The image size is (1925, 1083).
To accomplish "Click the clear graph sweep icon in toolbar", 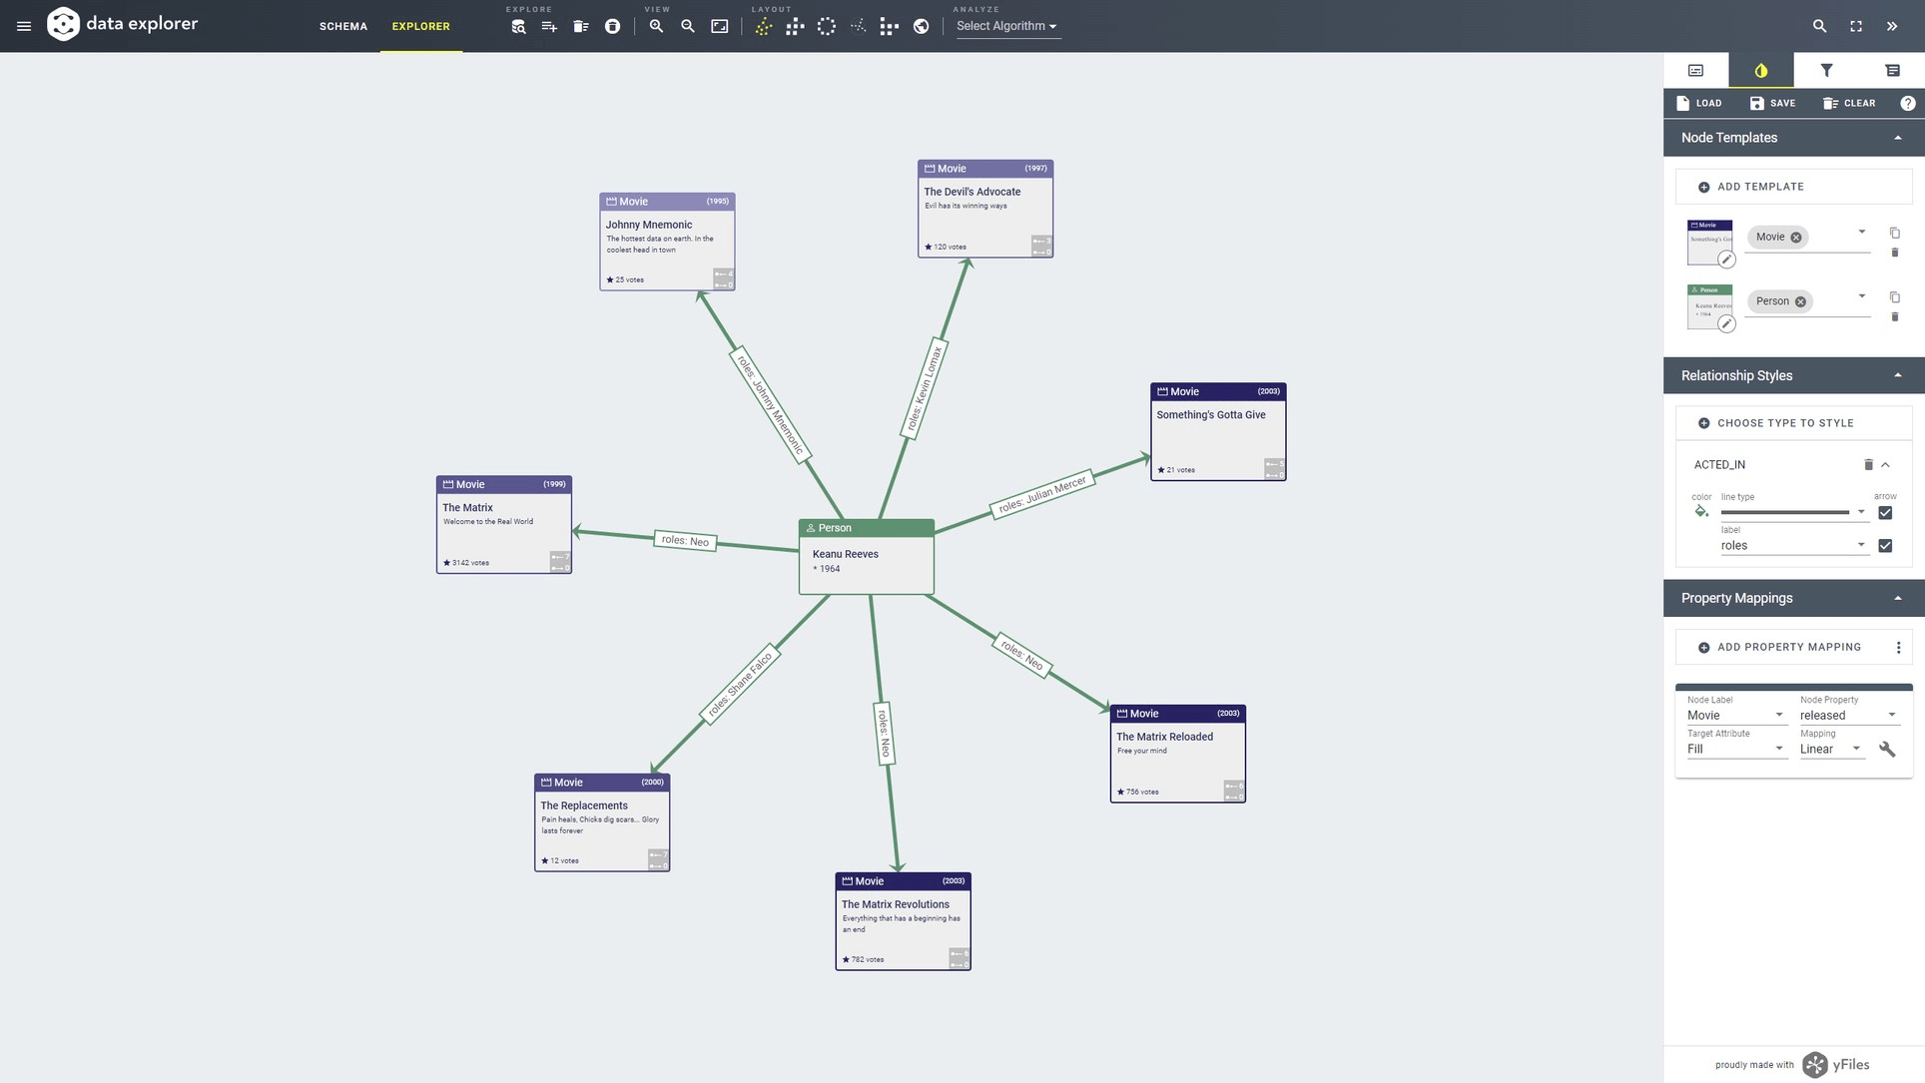I will point(581,27).
